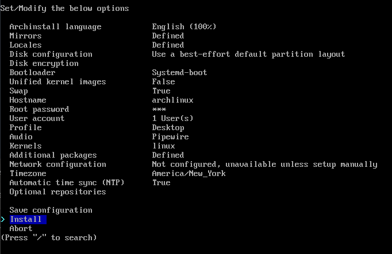Toggle Automatic time sync (NTP)
This screenshot has width=392, height=254.
(67, 183)
